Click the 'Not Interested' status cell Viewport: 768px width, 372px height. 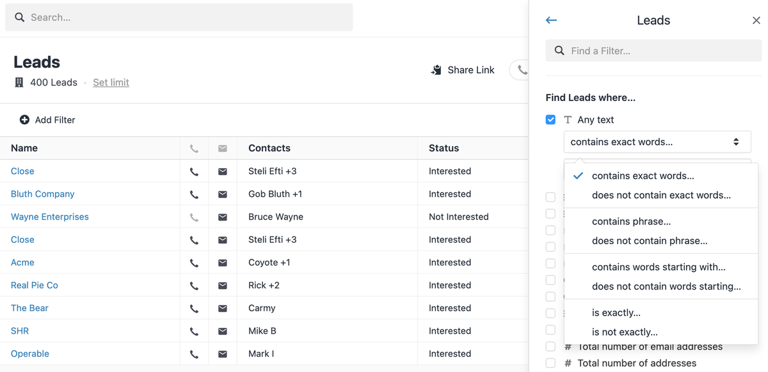coord(459,217)
